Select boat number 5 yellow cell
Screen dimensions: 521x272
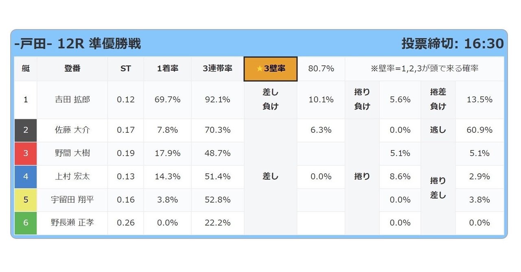pyautogui.click(x=26, y=199)
